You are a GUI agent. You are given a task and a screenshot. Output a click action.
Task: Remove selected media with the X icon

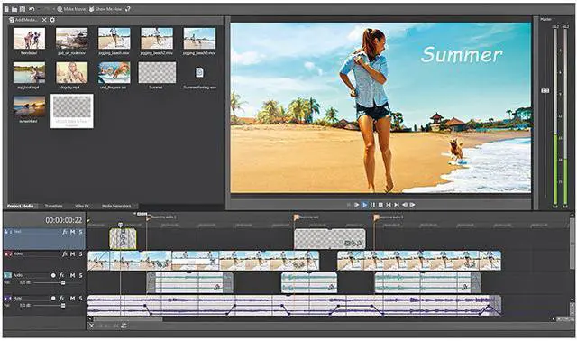(x=44, y=20)
